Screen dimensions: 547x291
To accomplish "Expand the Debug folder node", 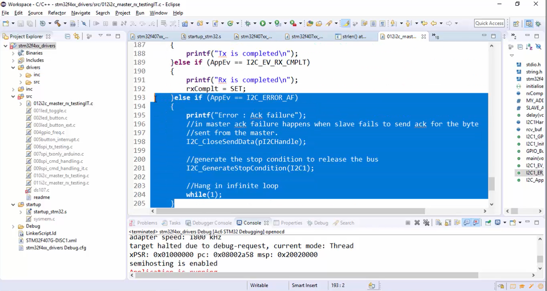I will pyautogui.click(x=13, y=226).
